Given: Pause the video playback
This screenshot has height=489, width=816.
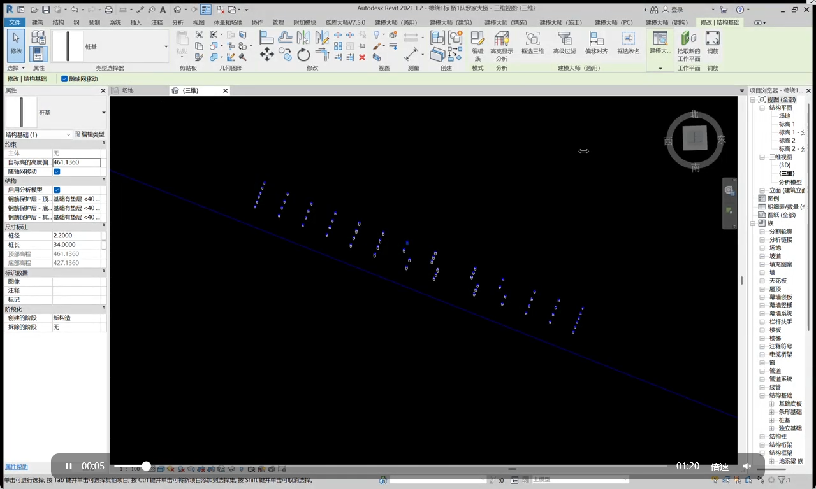Looking at the screenshot, I should click(x=69, y=466).
